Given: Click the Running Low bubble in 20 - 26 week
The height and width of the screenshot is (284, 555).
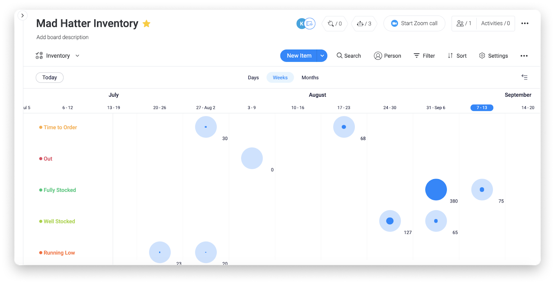Looking at the screenshot, I should coord(160,252).
